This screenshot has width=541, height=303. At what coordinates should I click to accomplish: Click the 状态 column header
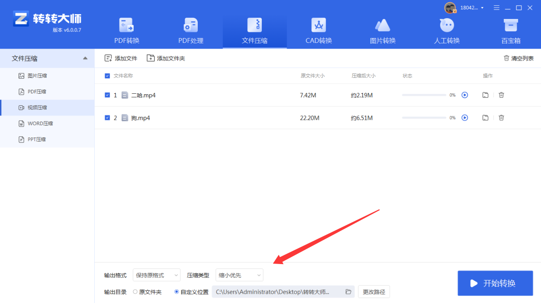(407, 76)
